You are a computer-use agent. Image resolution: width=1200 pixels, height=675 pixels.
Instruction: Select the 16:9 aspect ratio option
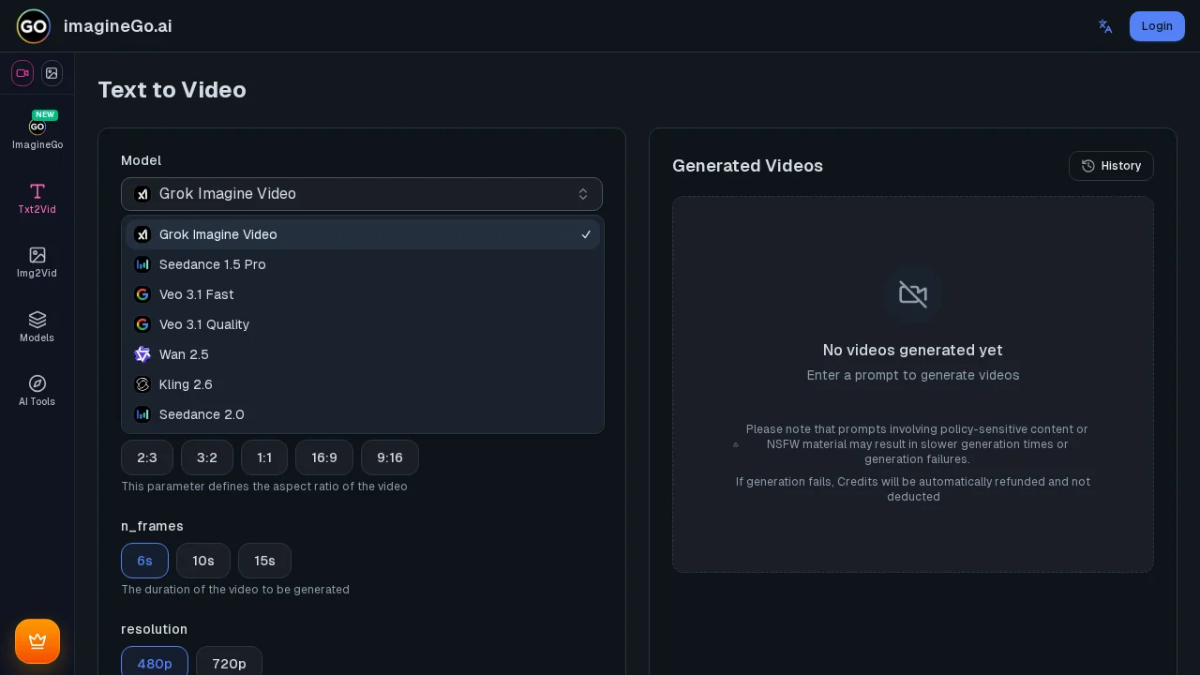point(324,457)
